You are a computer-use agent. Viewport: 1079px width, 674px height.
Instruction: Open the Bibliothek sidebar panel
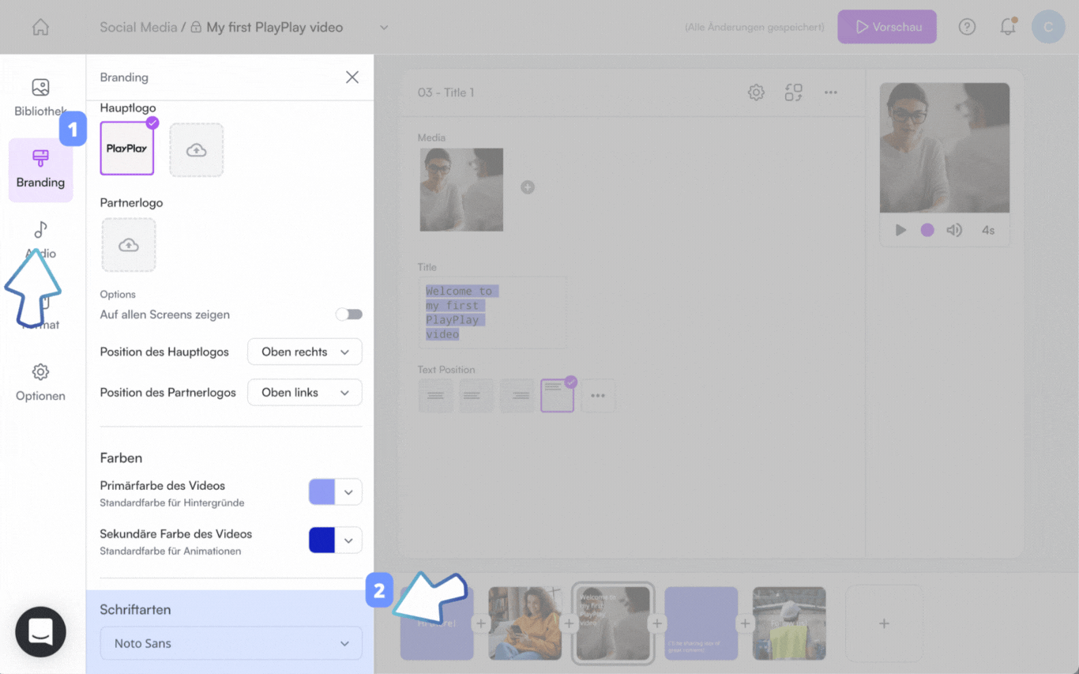click(40, 98)
